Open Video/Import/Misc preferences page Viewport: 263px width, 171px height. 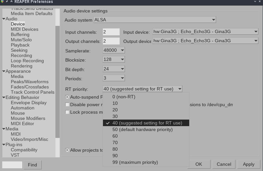point(30,139)
